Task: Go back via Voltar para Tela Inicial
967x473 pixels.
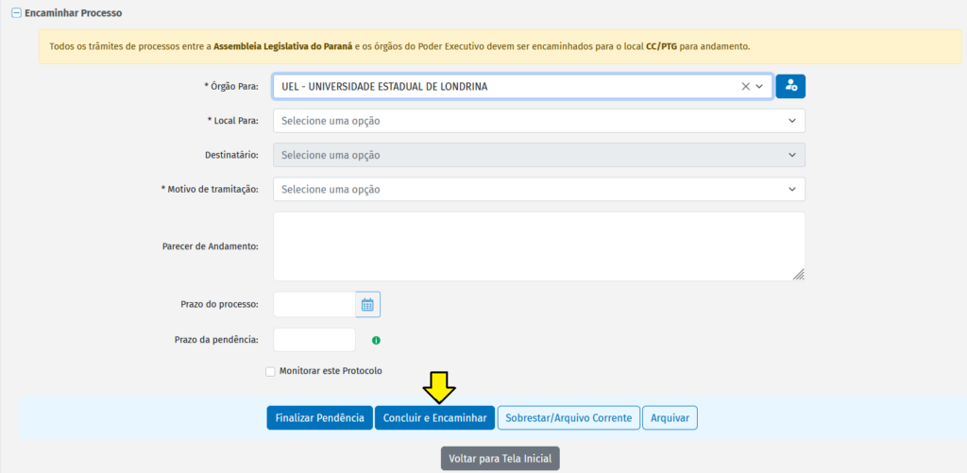Action: point(500,459)
